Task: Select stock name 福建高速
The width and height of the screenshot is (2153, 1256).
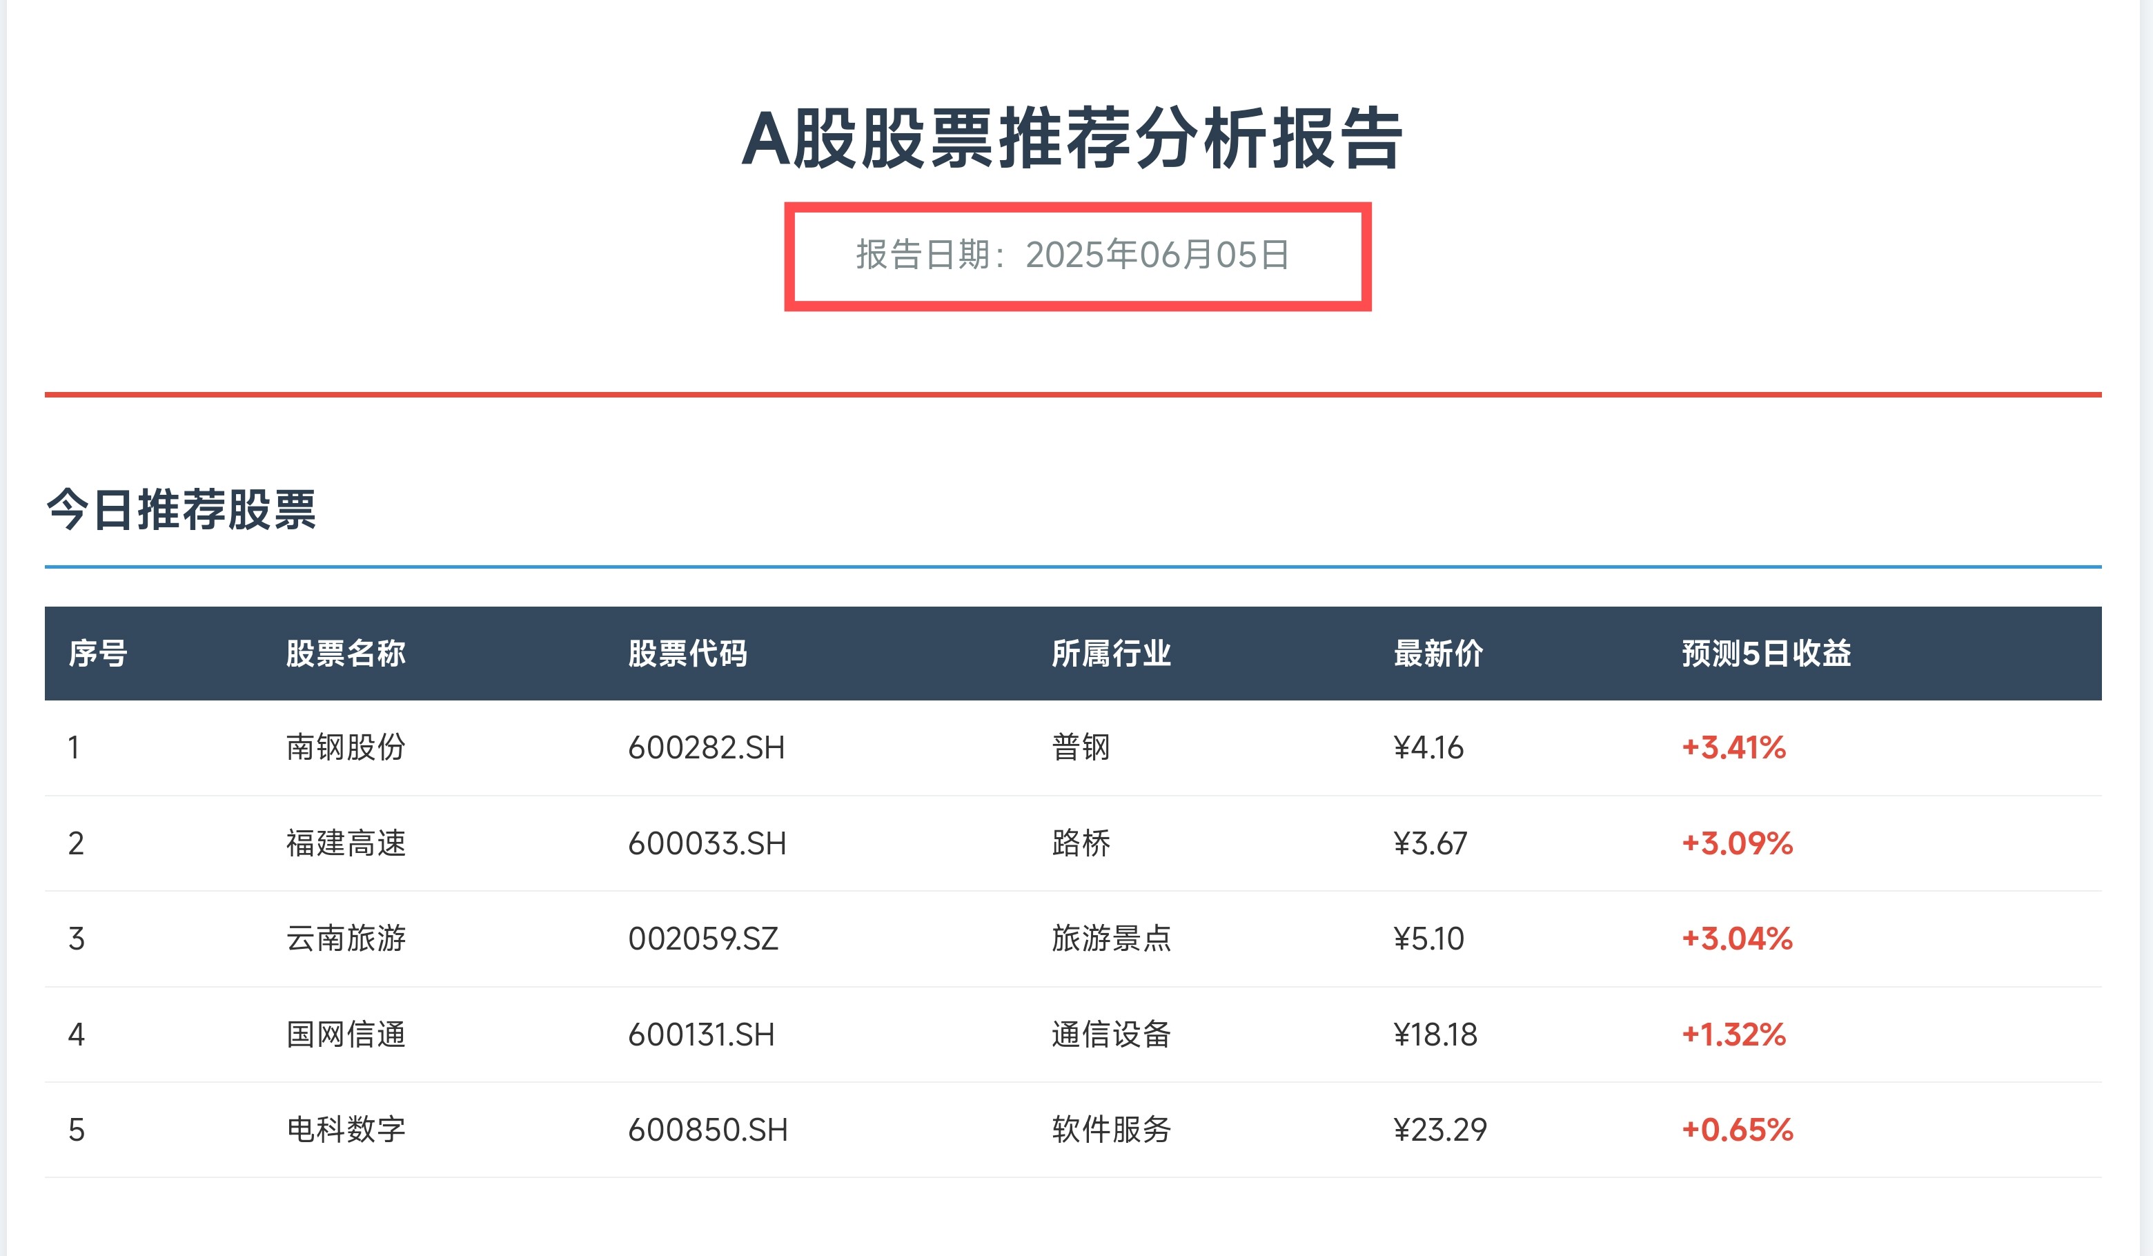Action: point(346,843)
